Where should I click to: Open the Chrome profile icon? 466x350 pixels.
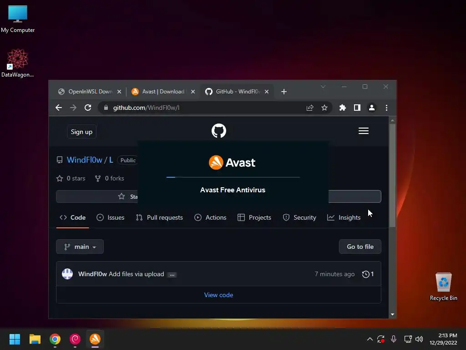[372, 108]
